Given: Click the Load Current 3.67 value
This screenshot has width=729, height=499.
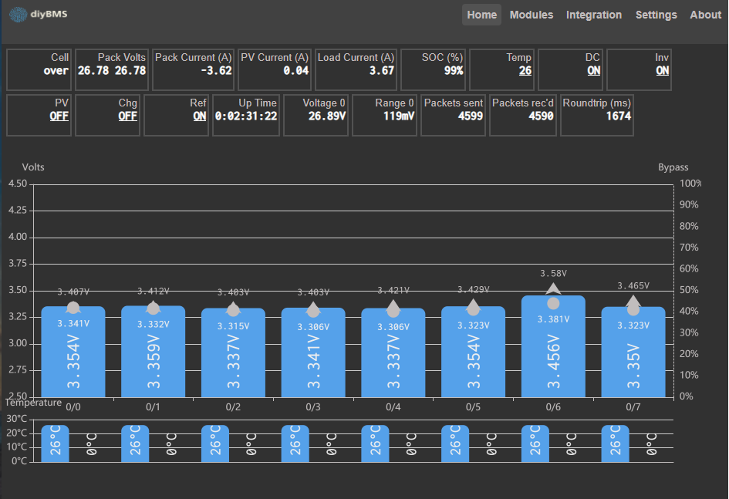Looking at the screenshot, I should (382, 71).
